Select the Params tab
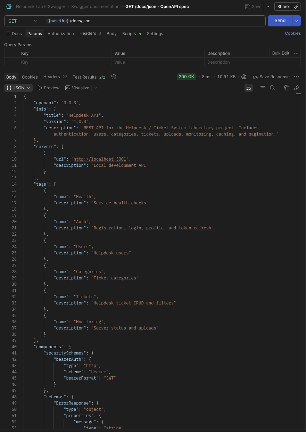 point(35,34)
